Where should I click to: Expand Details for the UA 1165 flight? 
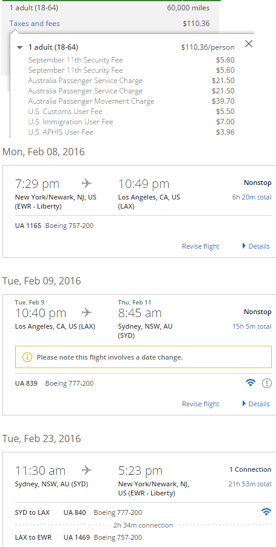click(256, 246)
